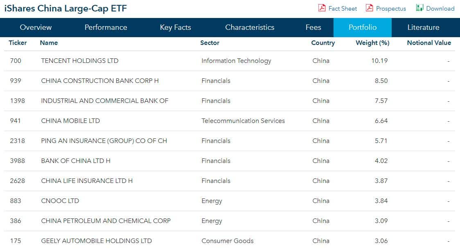The image size is (460, 252).
Task: Click the Country column header
Action: [x=323, y=43]
